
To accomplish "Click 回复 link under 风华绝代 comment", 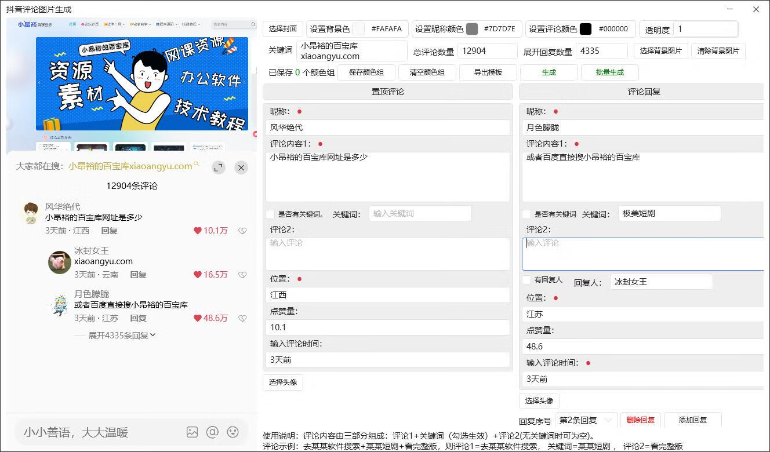I will click(109, 231).
